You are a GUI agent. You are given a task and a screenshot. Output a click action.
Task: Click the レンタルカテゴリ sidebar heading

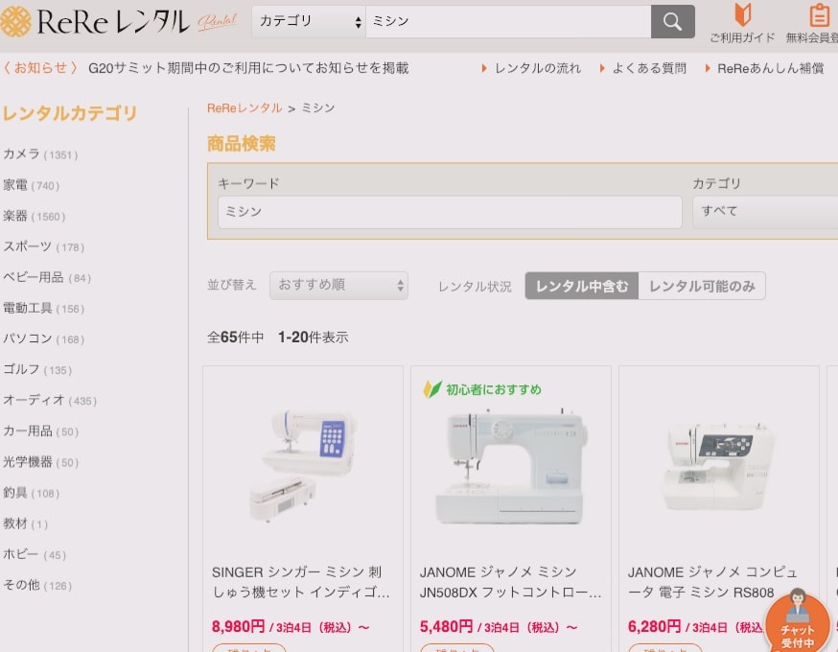pos(69,113)
